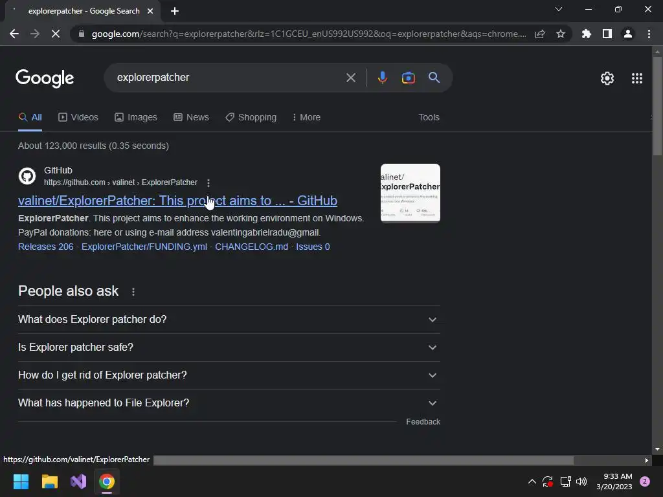Go to Google home via logo
This screenshot has width=663, height=497.
coord(45,78)
